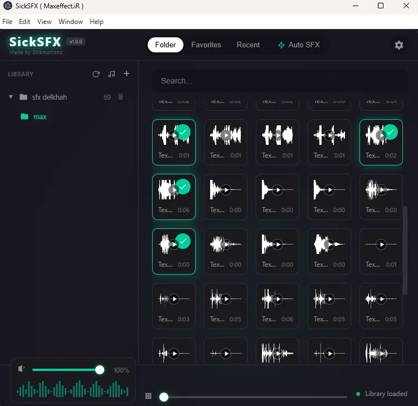Click the 0:03 duration label
The image size is (418, 406).
(x=183, y=319)
